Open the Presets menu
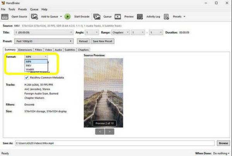 pos(22,9)
